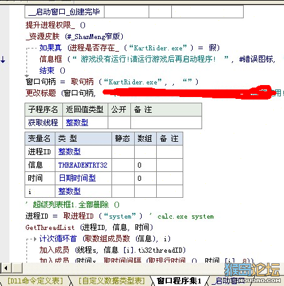
Task: Click the loop arrow beside 计次循环首
Action: click(35, 239)
